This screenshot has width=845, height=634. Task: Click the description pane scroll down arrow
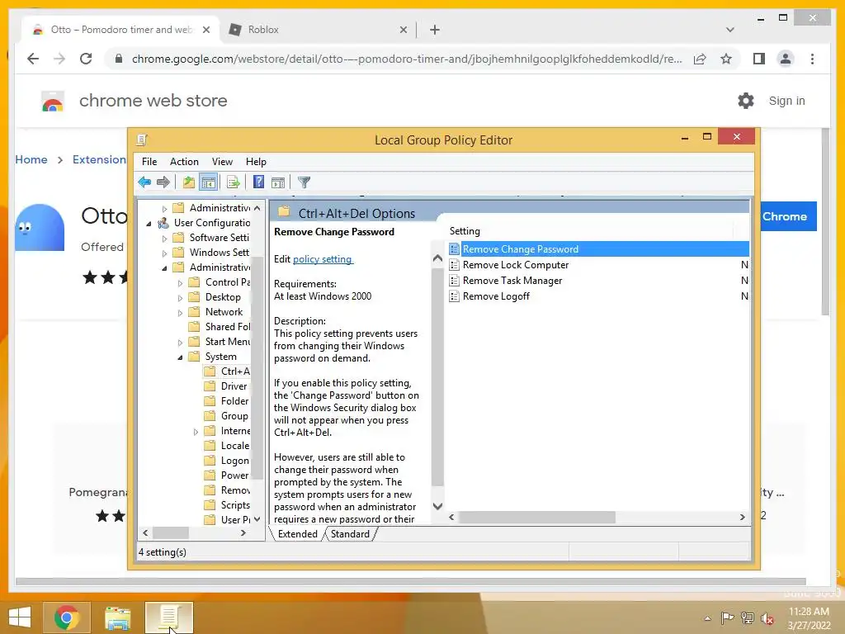click(437, 506)
